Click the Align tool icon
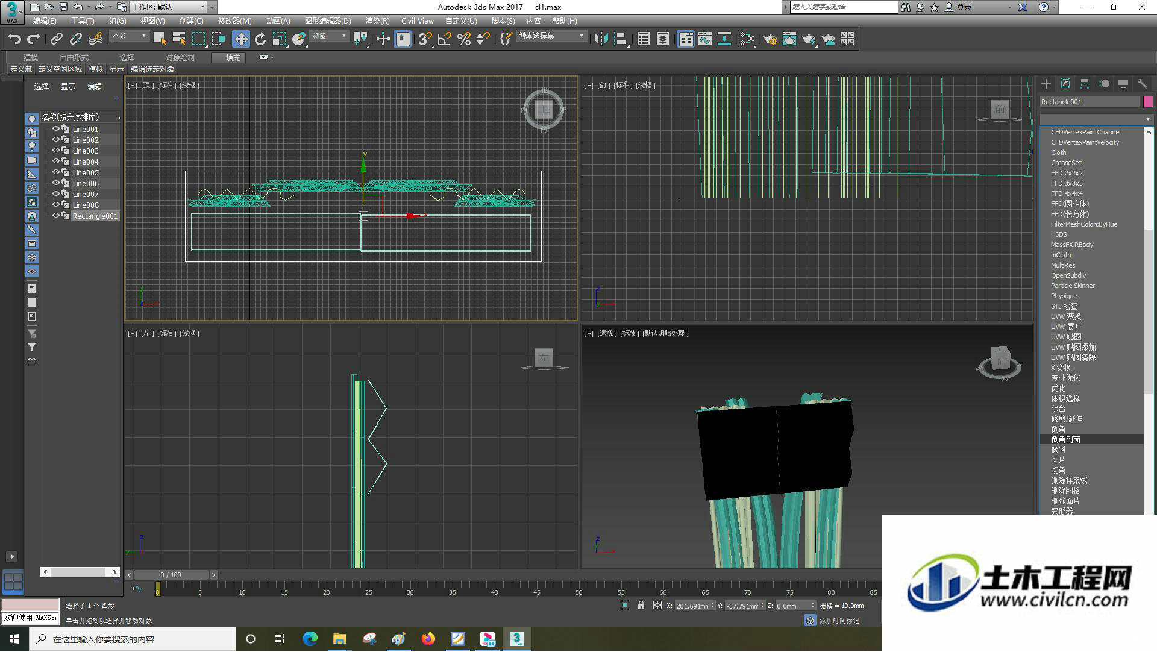The image size is (1157, 652). (x=621, y=39)
